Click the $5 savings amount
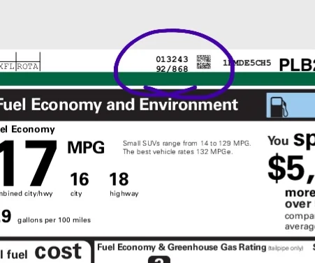This screenshot has width=315, height=263. click(x=291, y=169)
